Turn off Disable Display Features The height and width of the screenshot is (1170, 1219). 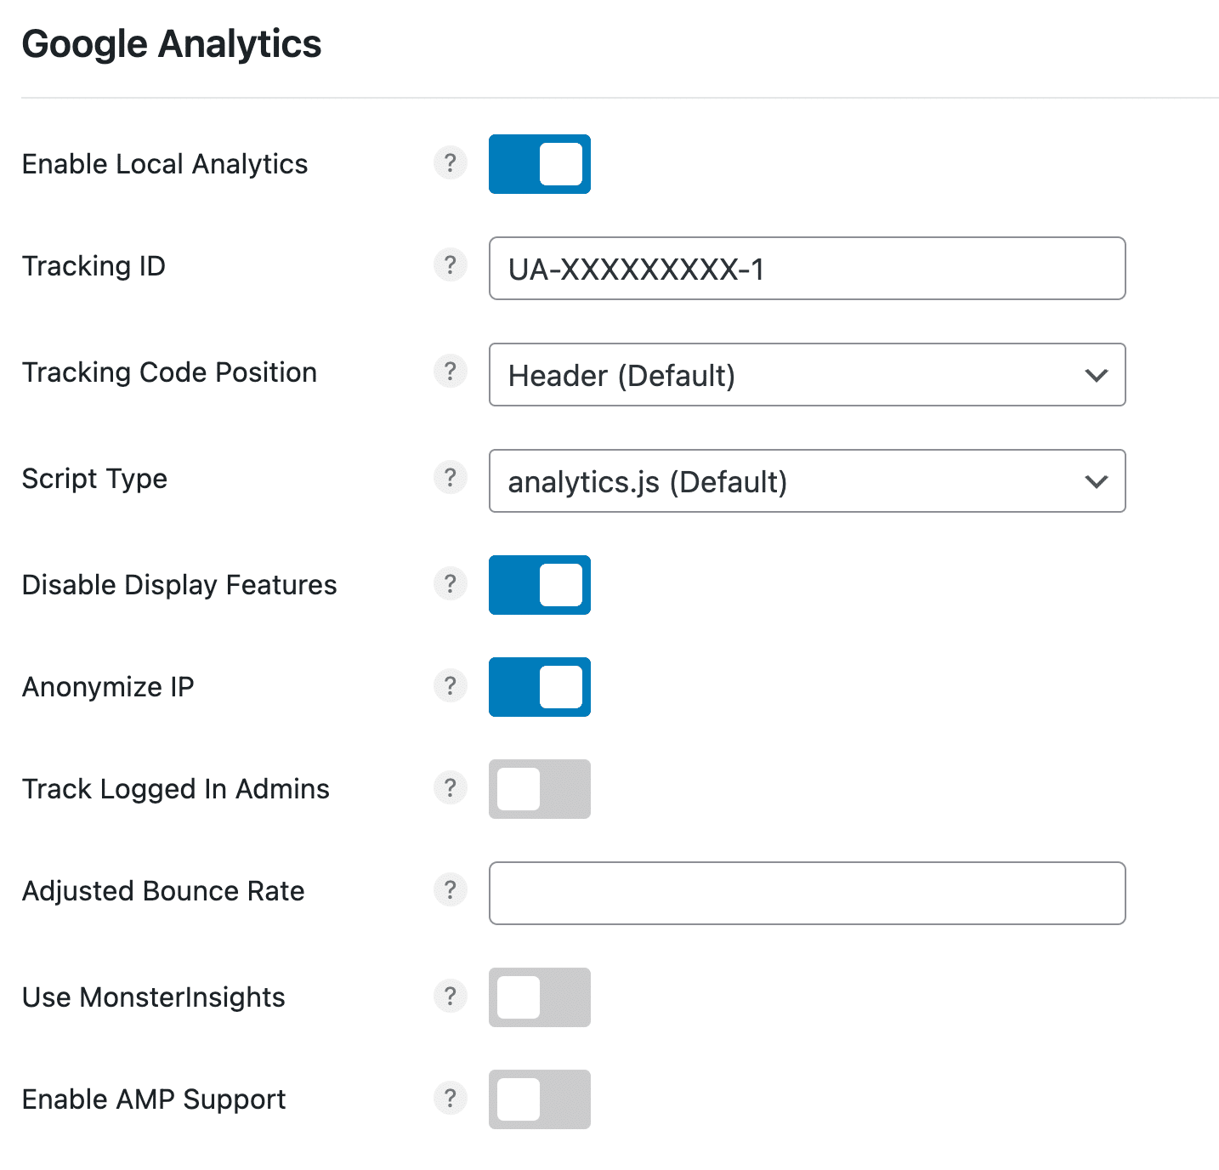pos(539,585)
